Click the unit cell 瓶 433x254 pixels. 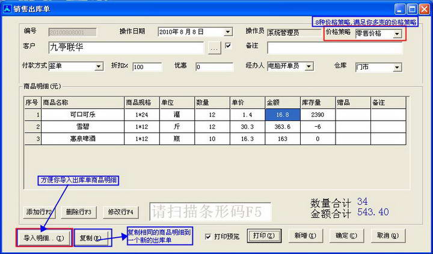coord(177,139)
